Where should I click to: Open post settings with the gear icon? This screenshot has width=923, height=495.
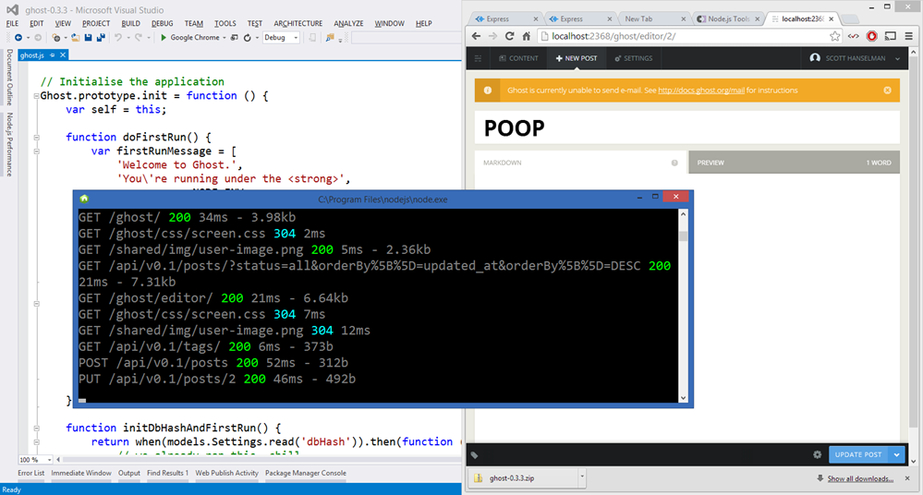tap(817, 454)
